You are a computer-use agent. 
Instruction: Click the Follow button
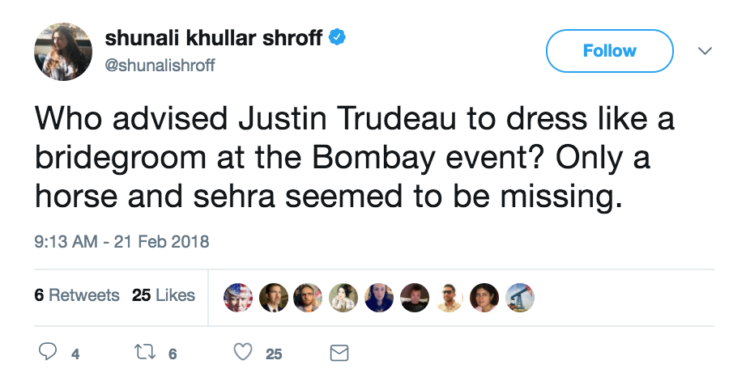tap(609, 51)
